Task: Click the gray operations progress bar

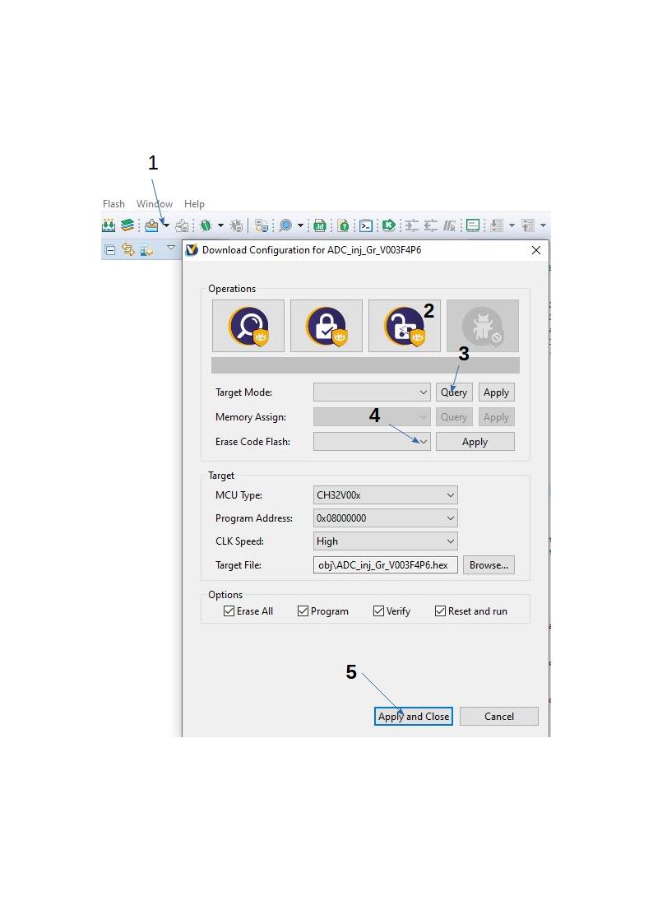Action: pyautogui.click(x=365, y=365)
